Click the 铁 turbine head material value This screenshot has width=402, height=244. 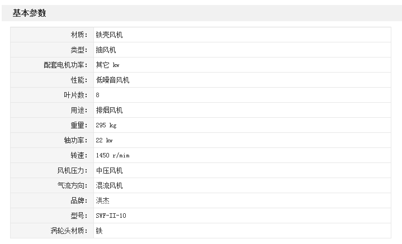coord(99,231)
